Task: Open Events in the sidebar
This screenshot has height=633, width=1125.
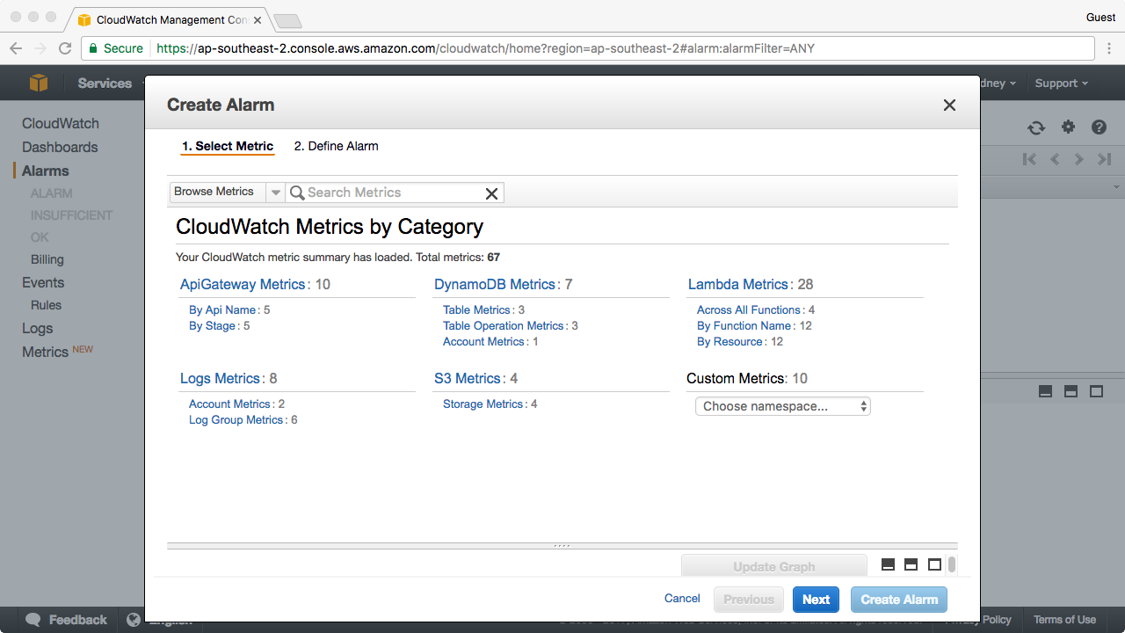Action: click(43, 282)
